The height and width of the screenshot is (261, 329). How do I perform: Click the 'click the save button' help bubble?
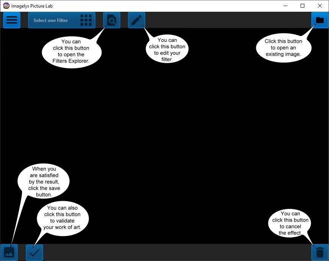pyautogui.click(x=44, y=182)
